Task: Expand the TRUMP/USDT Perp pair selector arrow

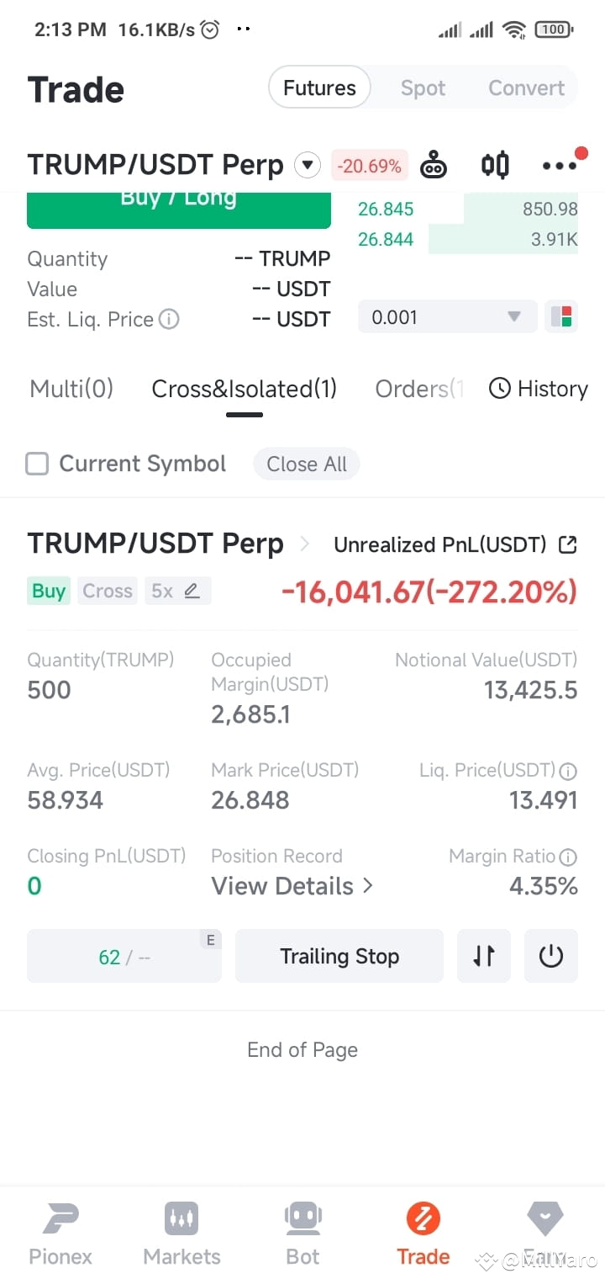Action: tap(308, 165)
